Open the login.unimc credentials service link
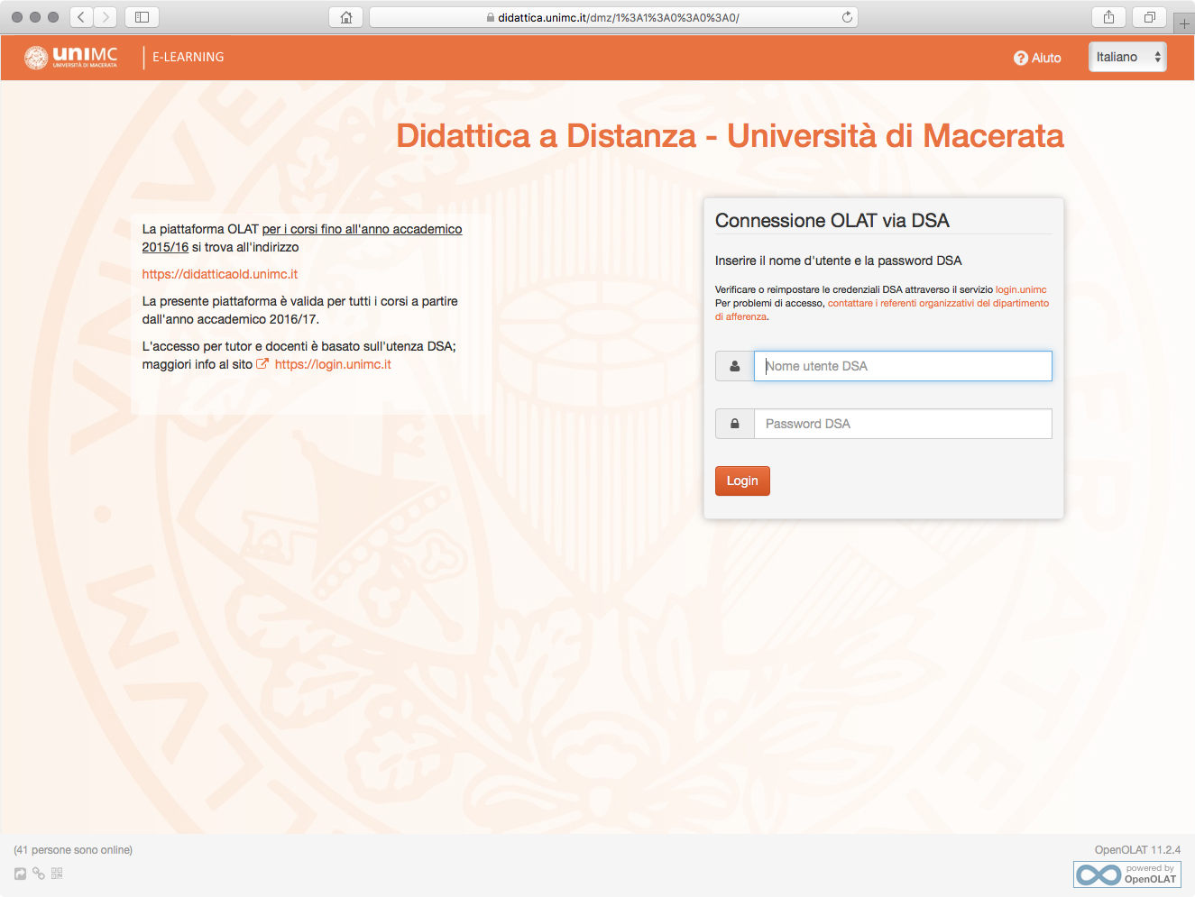 pos(1021,289)
